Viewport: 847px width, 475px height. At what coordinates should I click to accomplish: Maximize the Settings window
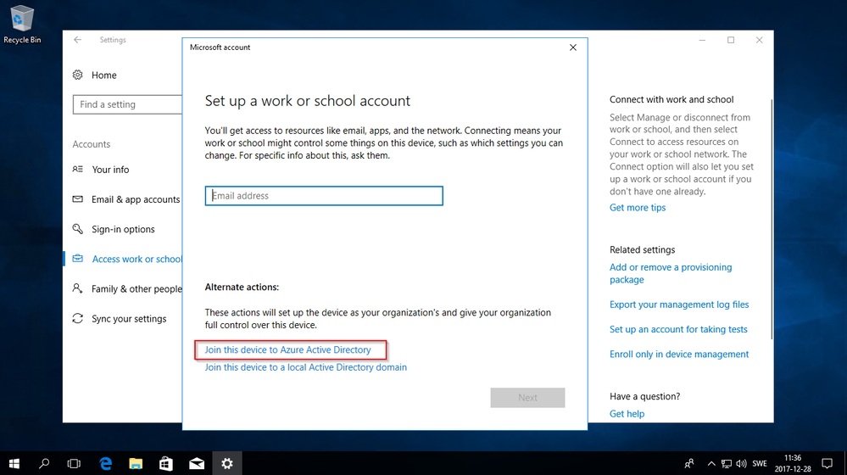731,40
